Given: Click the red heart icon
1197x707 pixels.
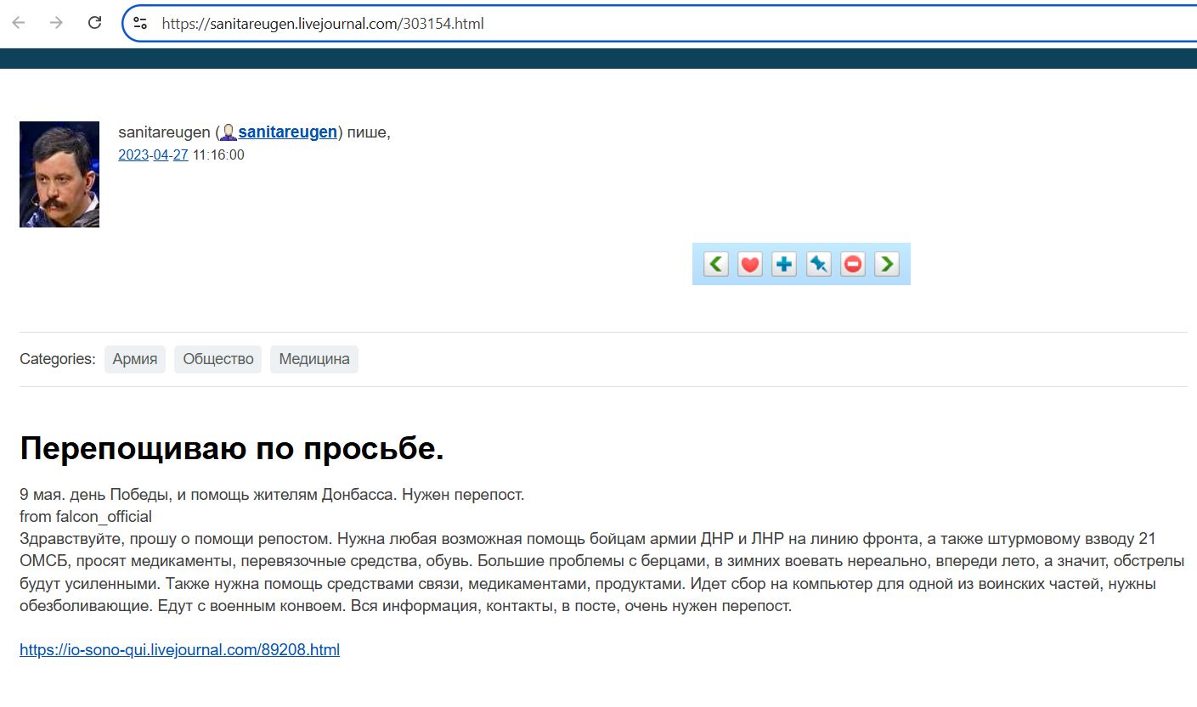Looking at the screenshot, I should (750, 264).
